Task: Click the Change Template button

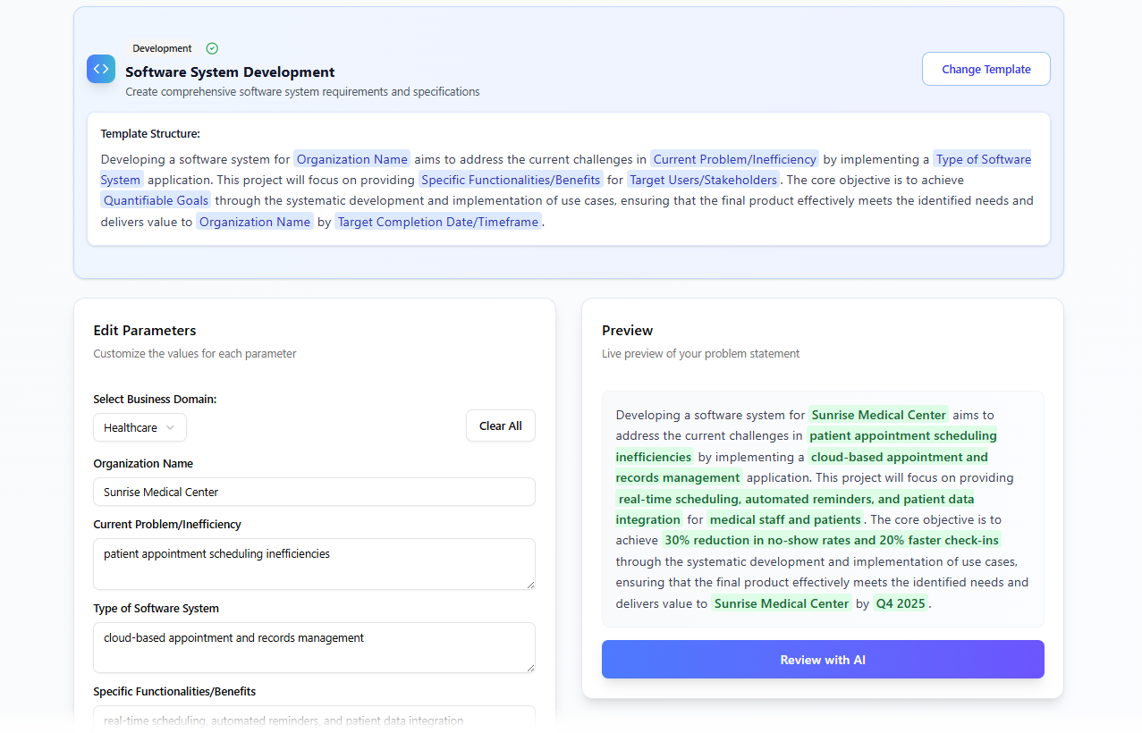Action: pos(986,69)
